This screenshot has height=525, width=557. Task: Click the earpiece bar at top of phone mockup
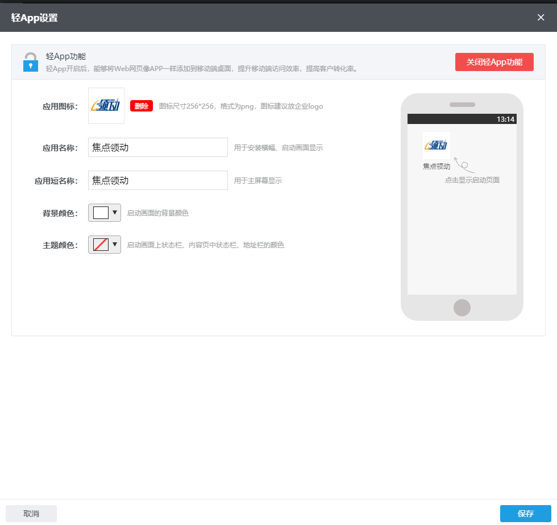[x=462, y=104]
